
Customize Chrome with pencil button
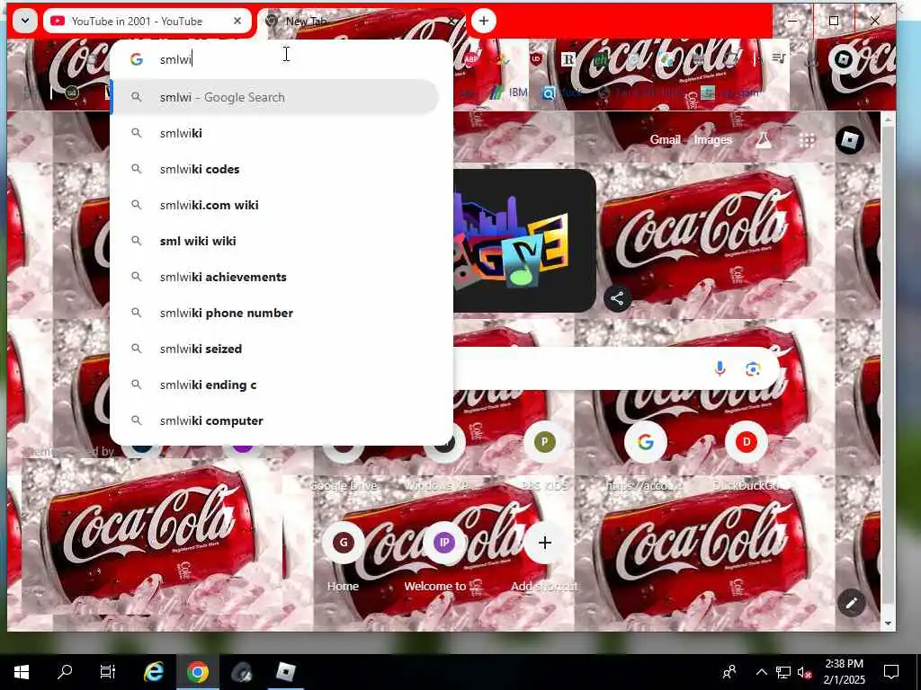851,603
